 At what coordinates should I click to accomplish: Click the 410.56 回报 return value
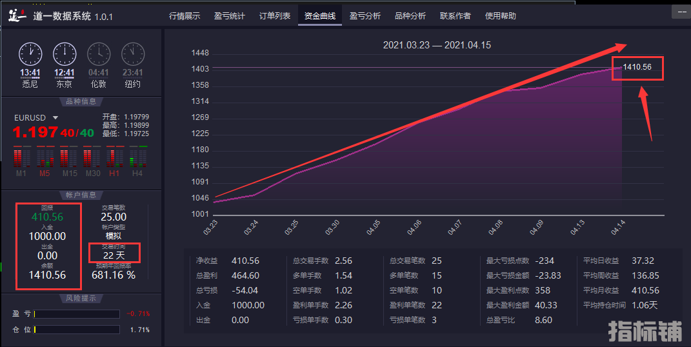pos(47,217)
